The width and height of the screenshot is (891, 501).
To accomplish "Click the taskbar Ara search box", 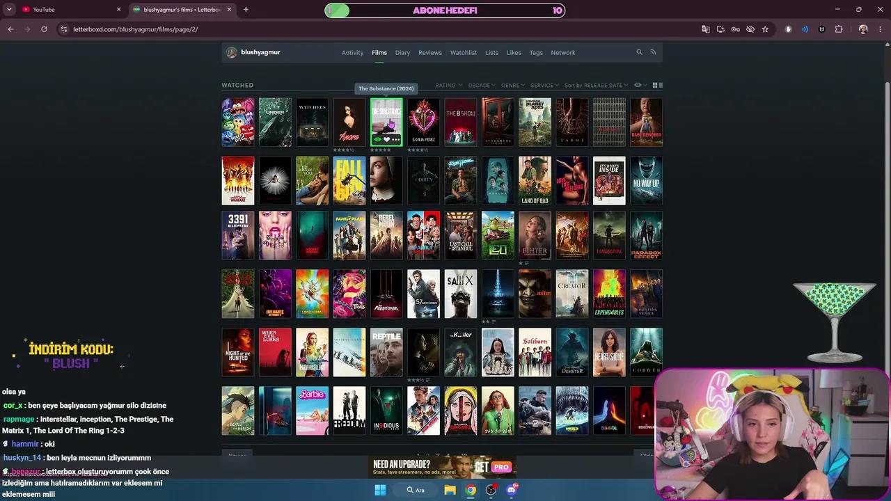I will [x=416, y=490].
